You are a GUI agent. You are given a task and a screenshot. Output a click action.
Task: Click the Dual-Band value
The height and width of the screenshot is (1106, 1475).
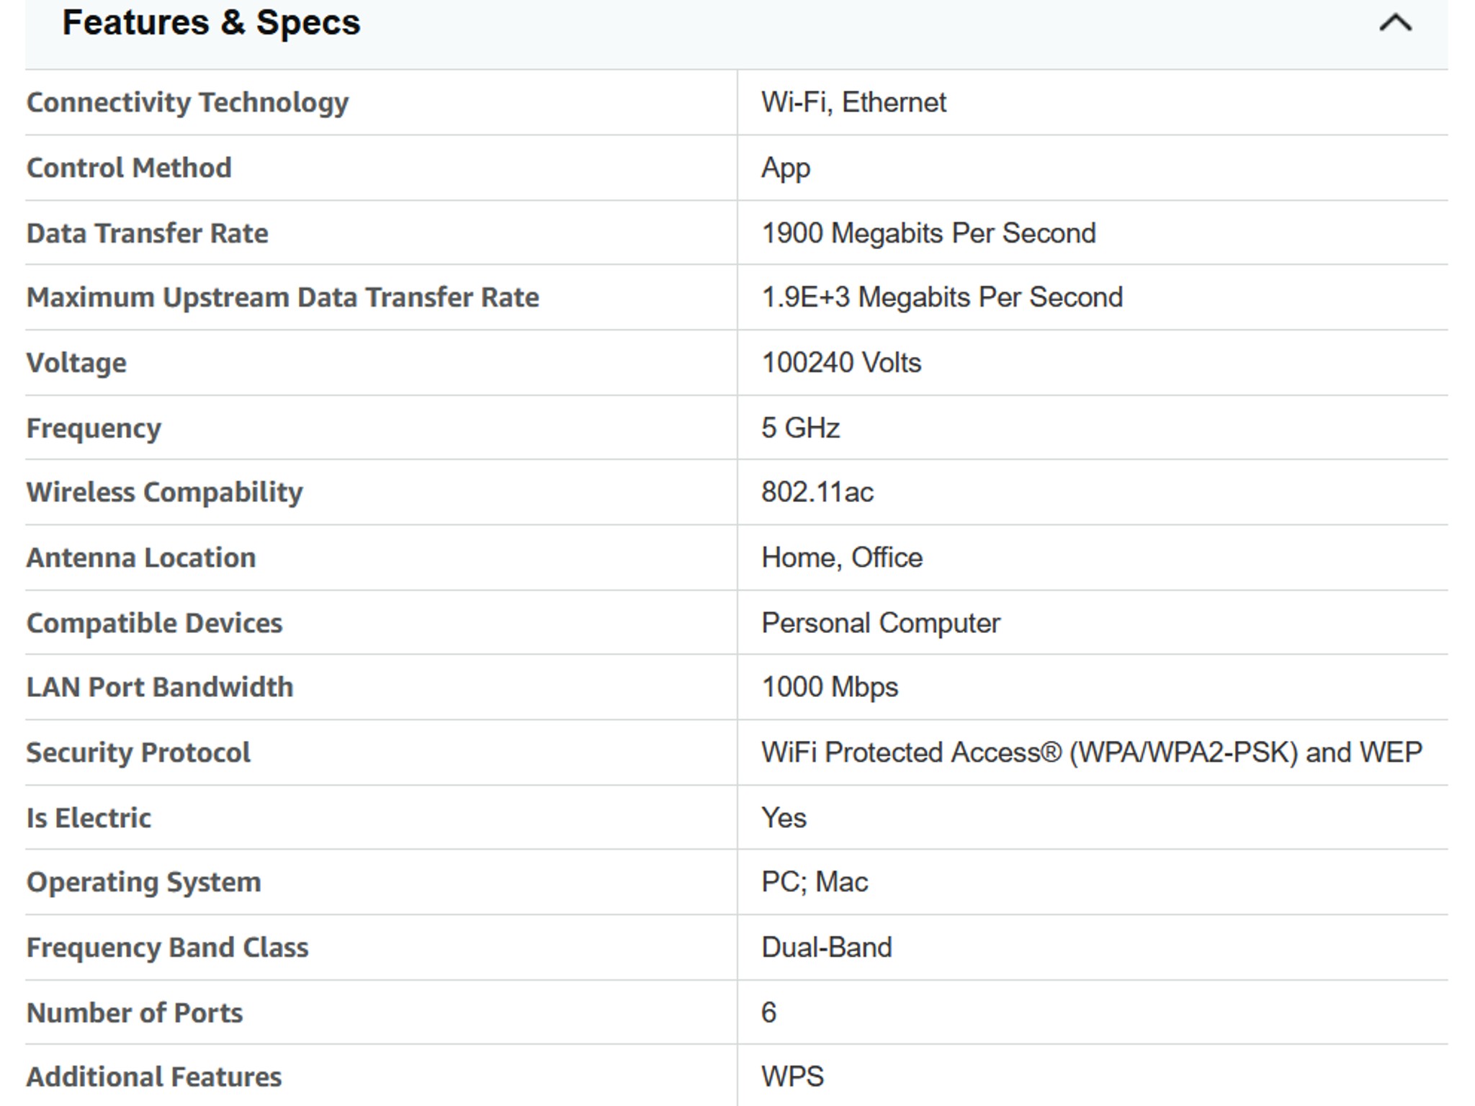[826, 948]
